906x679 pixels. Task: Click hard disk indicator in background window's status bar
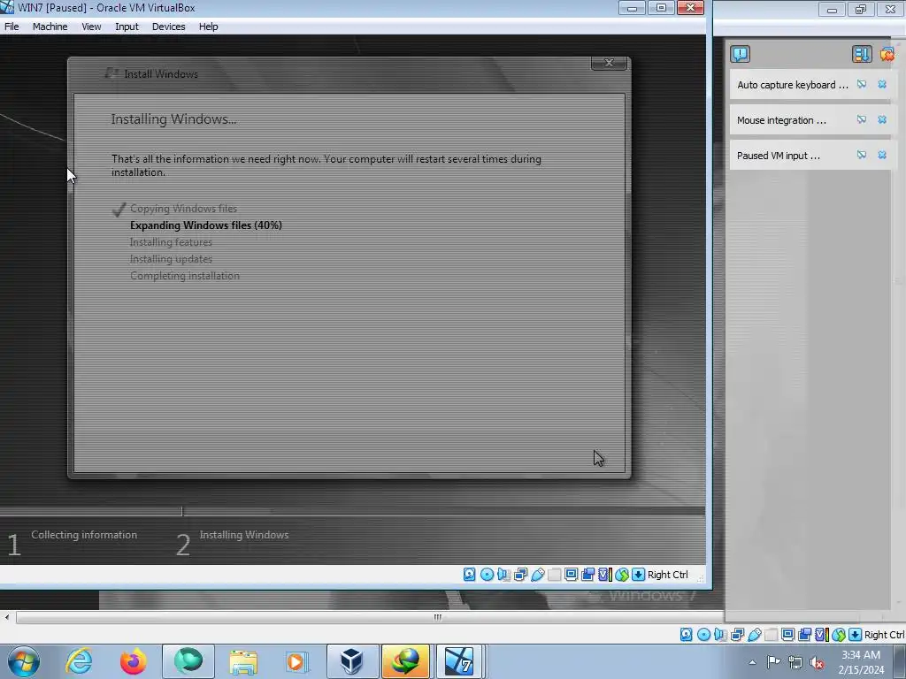[686, 635]
